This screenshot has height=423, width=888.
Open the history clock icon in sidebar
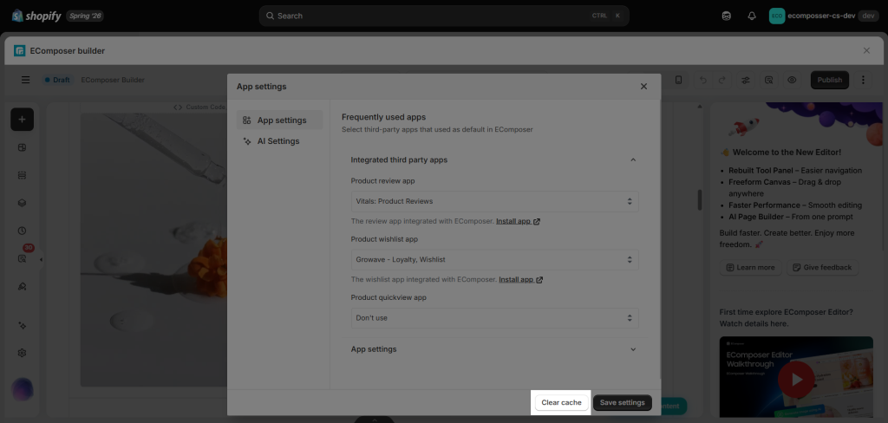click(x=22, y=231)
